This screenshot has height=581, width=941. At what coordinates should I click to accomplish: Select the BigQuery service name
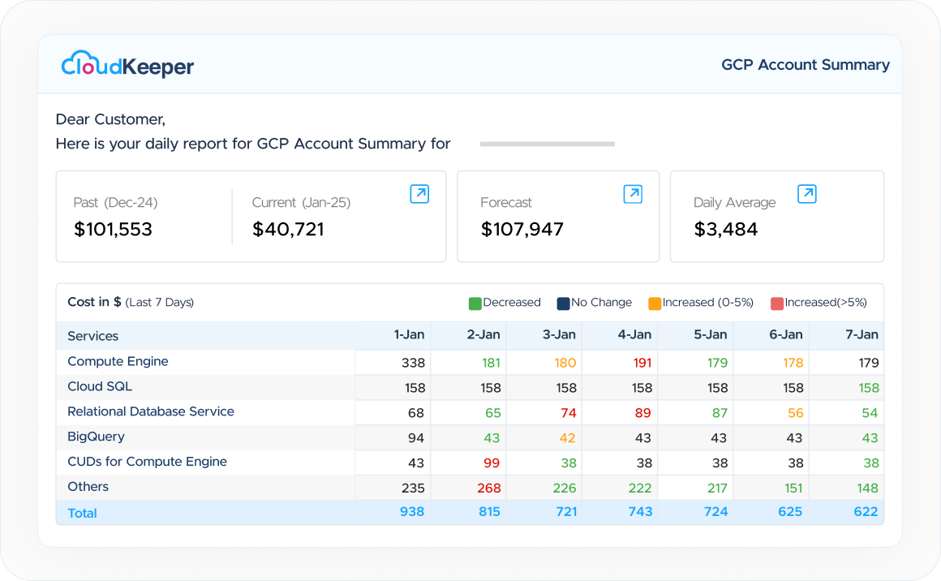pos(96,437)
